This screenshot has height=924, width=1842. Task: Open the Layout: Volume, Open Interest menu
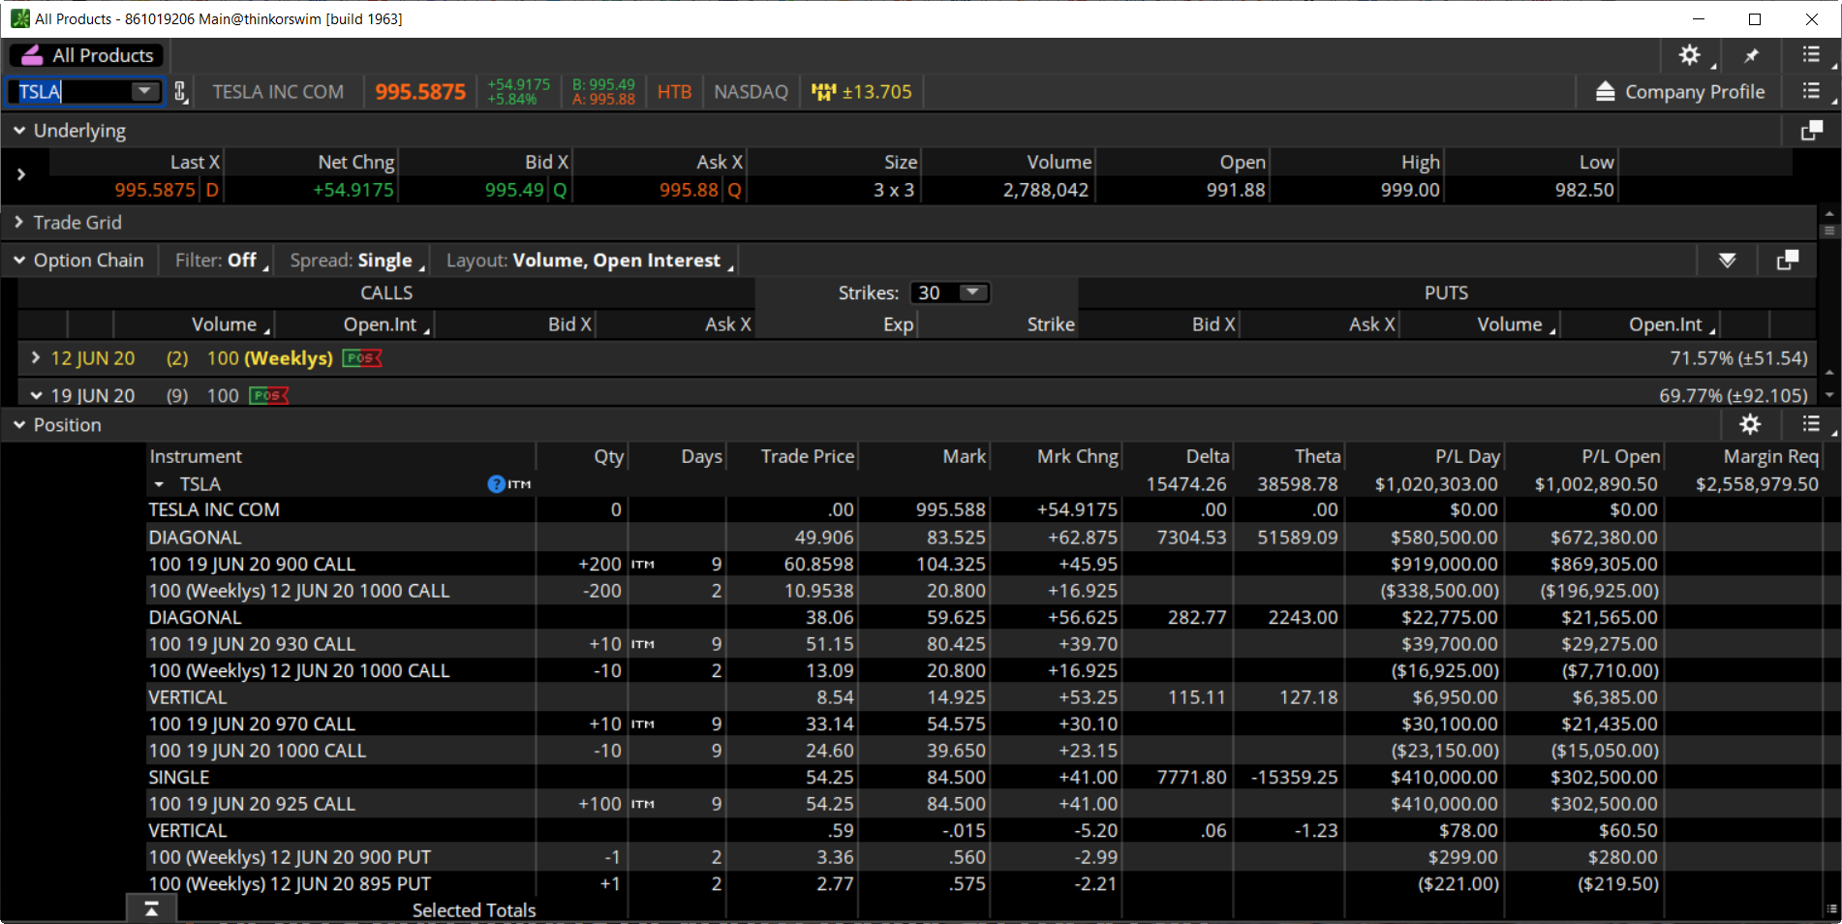pyautogui.click(x=589, y=261)
